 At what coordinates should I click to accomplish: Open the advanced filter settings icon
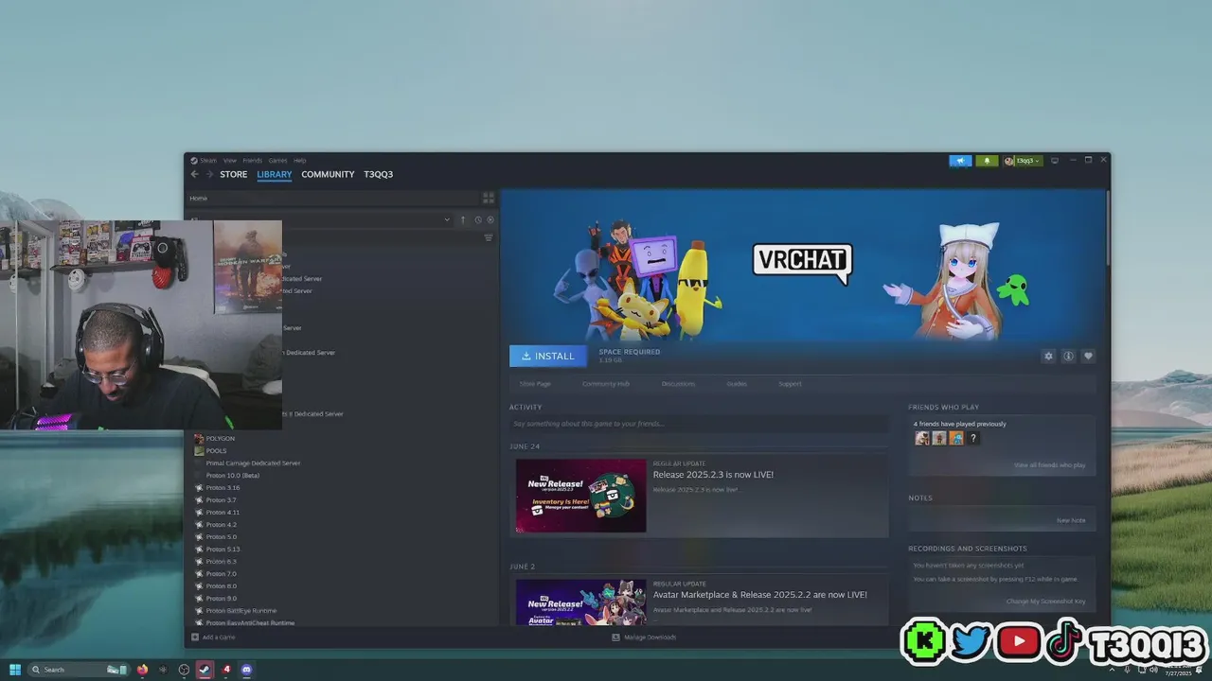coord(489,237)
